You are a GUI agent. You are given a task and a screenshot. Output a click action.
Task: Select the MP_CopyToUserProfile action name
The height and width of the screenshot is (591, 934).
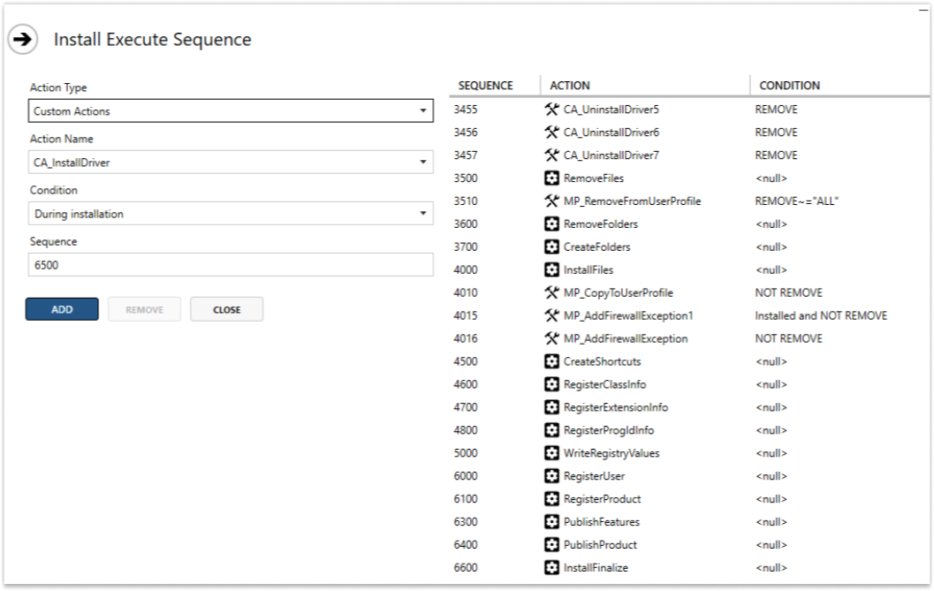coord(619,292)
